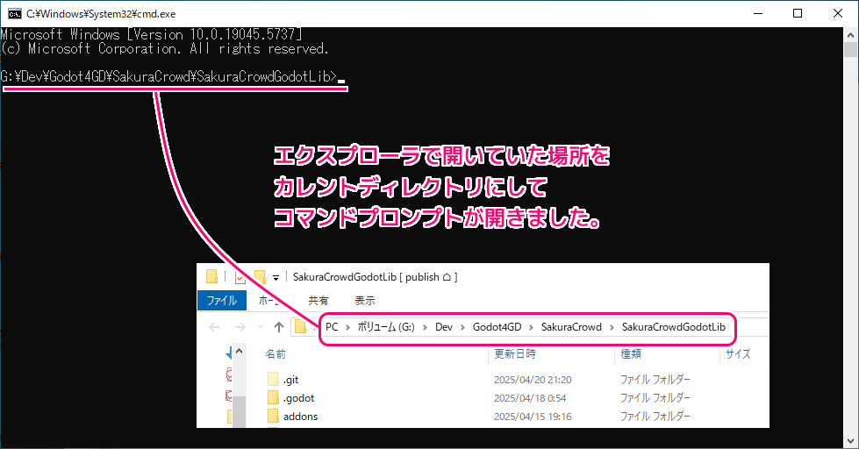Jump to Godot4GD in the breadcrumb
This screenshot has height=449, width=859.
point(497,327)
